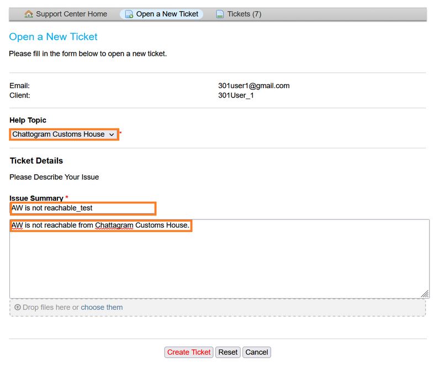The width and height of the screenshot is (439, 366).
Task: Click the Open a New Ticket page icon
Action: (129, 14)
